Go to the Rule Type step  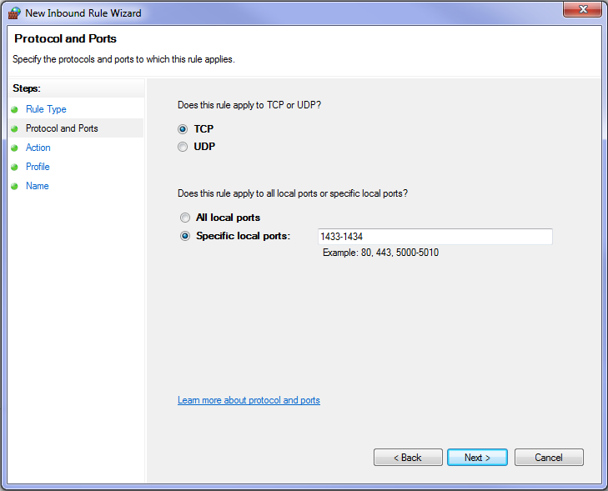point(46,109)
